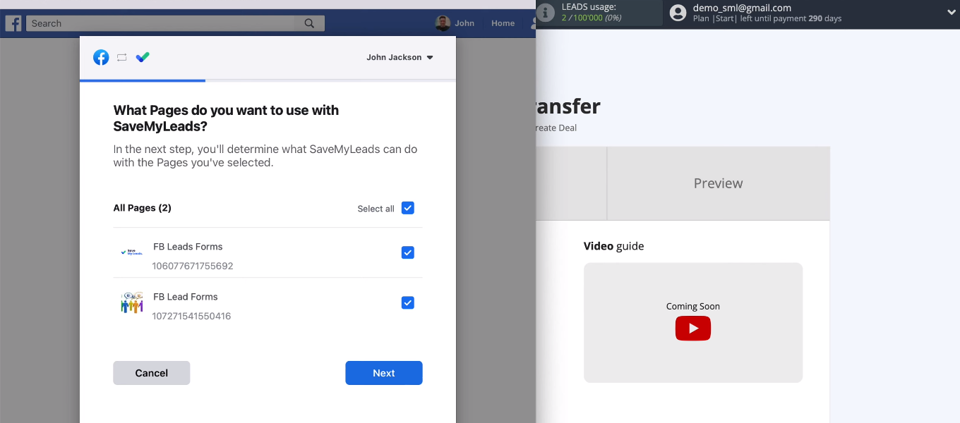Open John's profile link in Facebook bar
Viewport: 960px width, 423px height.
(464, 23)
